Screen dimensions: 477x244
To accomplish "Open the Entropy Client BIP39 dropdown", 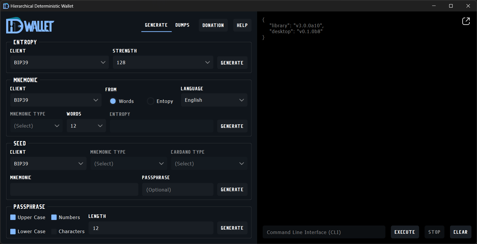I will point(60,62).
